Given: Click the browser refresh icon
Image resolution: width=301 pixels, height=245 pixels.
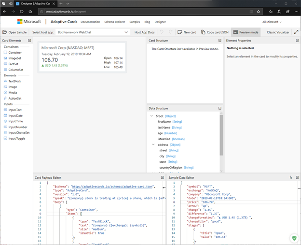Looking at the screenshot, I should tap(22, 12).
